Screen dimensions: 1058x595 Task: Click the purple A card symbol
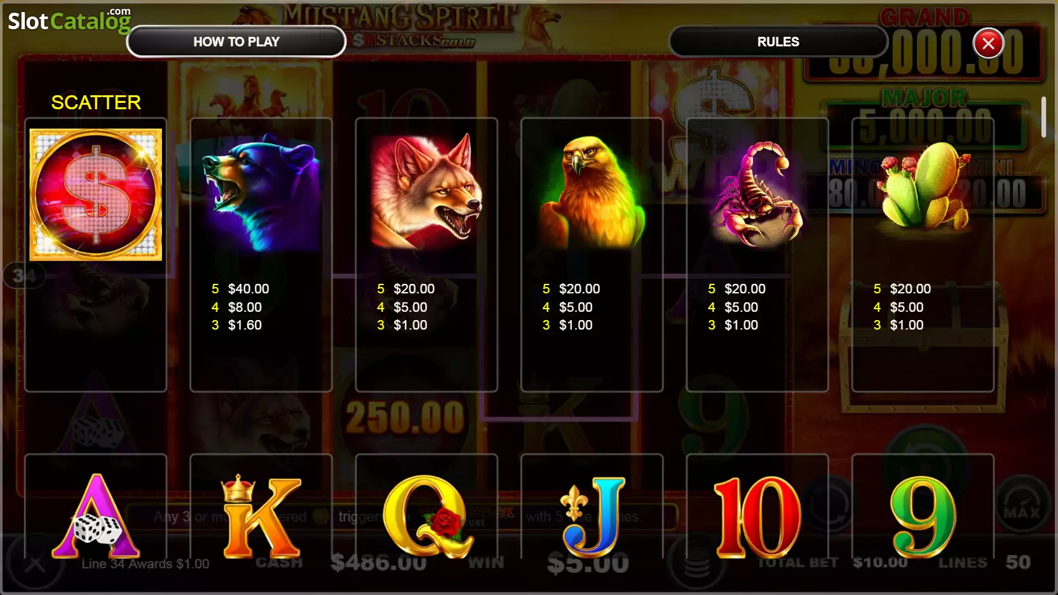(x=96, y=516)
